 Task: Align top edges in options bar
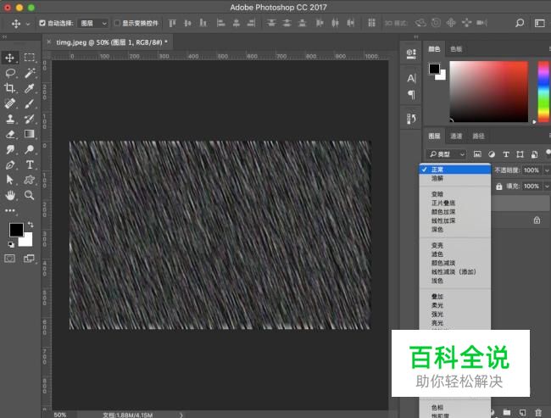pyautogui.click(x=172, y=23)
